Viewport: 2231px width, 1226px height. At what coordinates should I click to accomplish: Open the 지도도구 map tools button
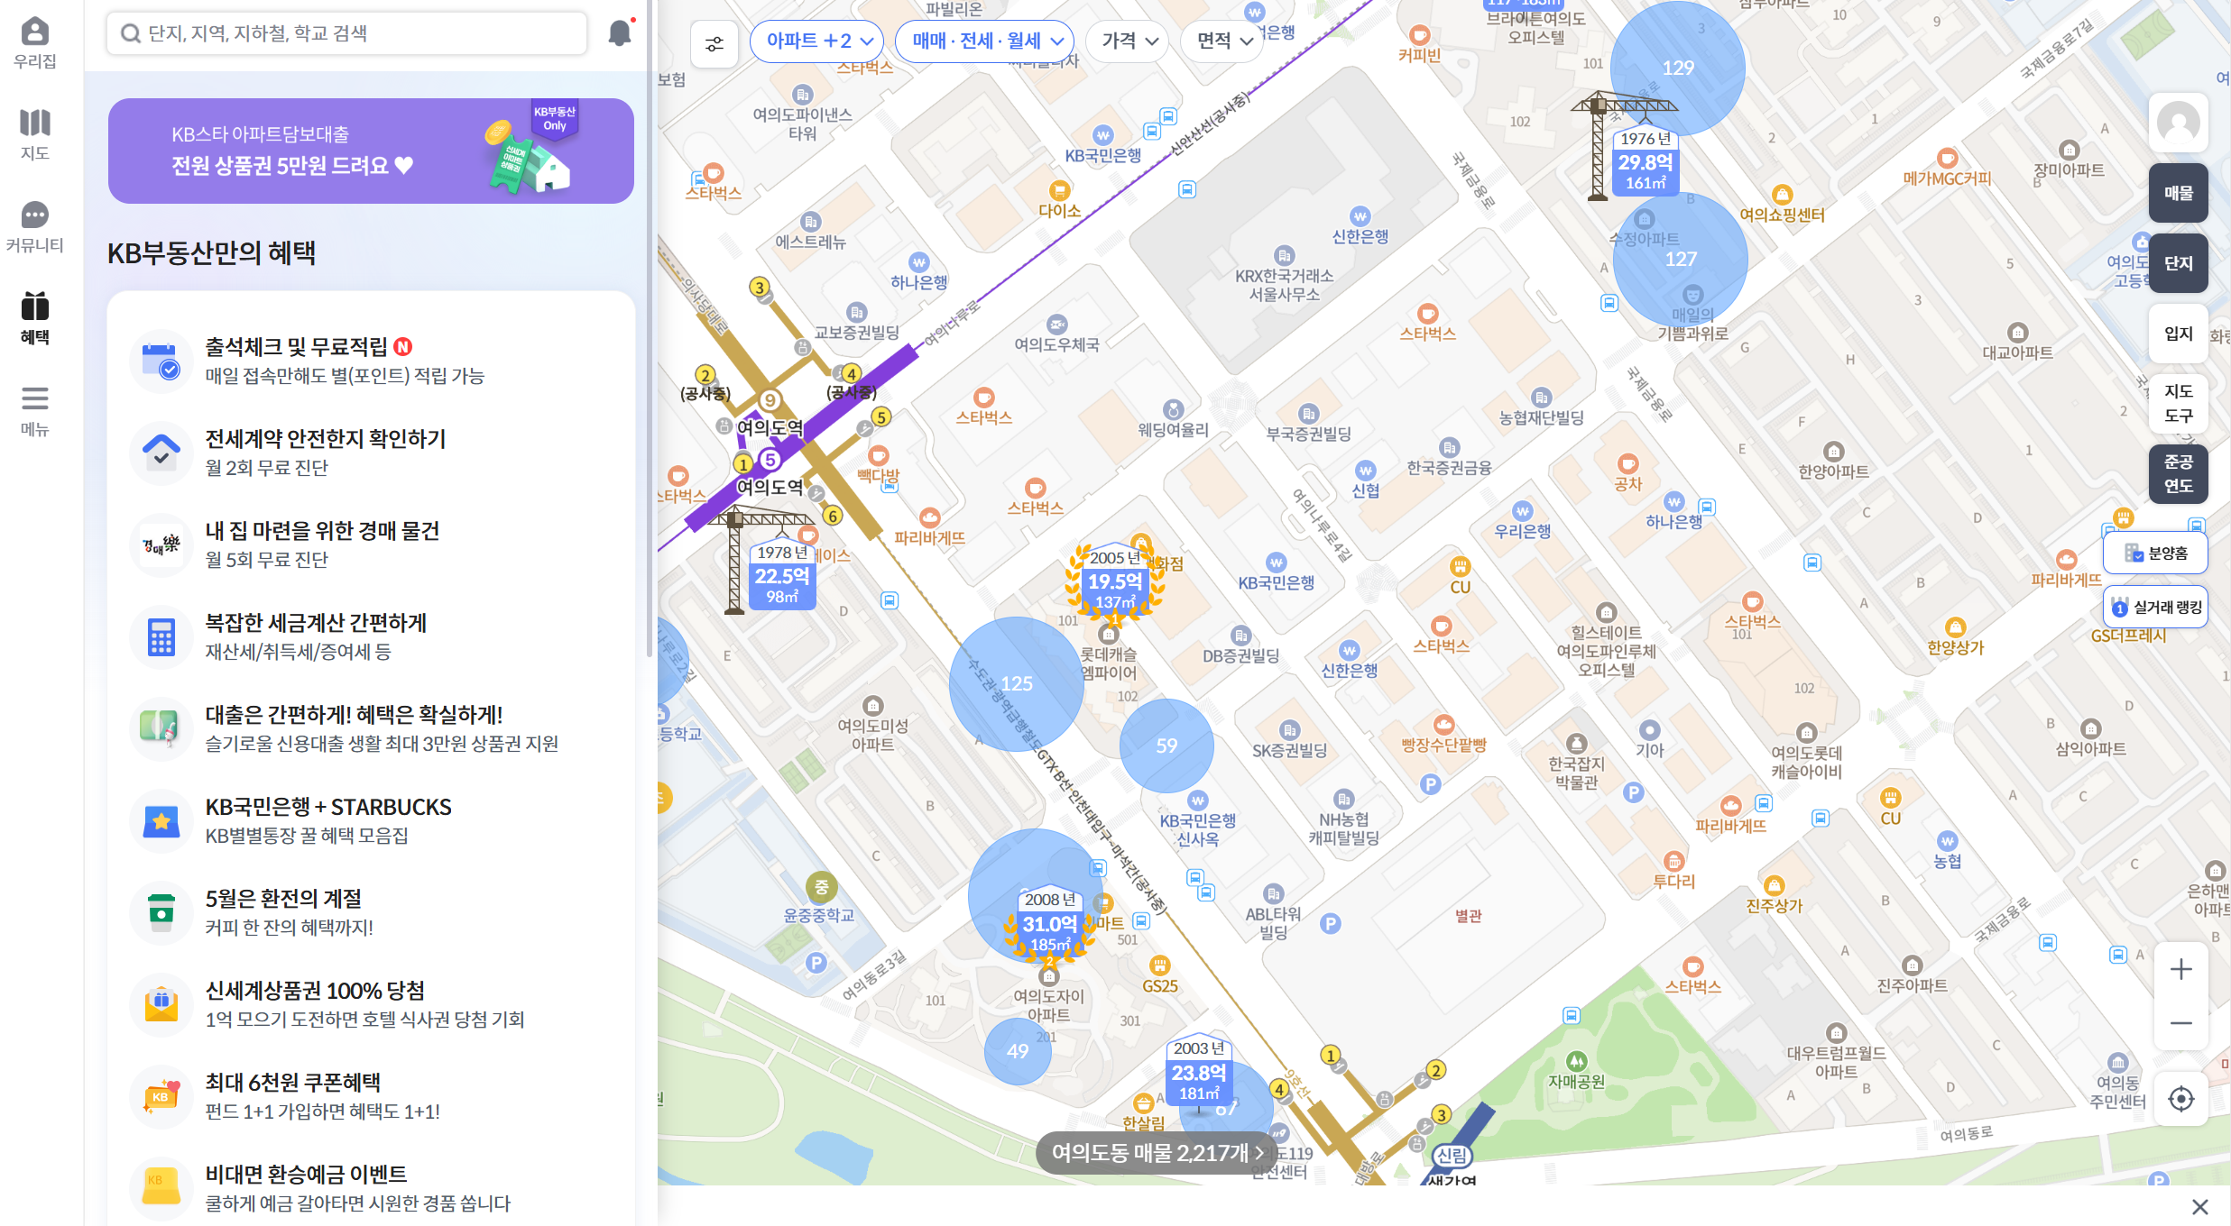[x=2179, y=404]
